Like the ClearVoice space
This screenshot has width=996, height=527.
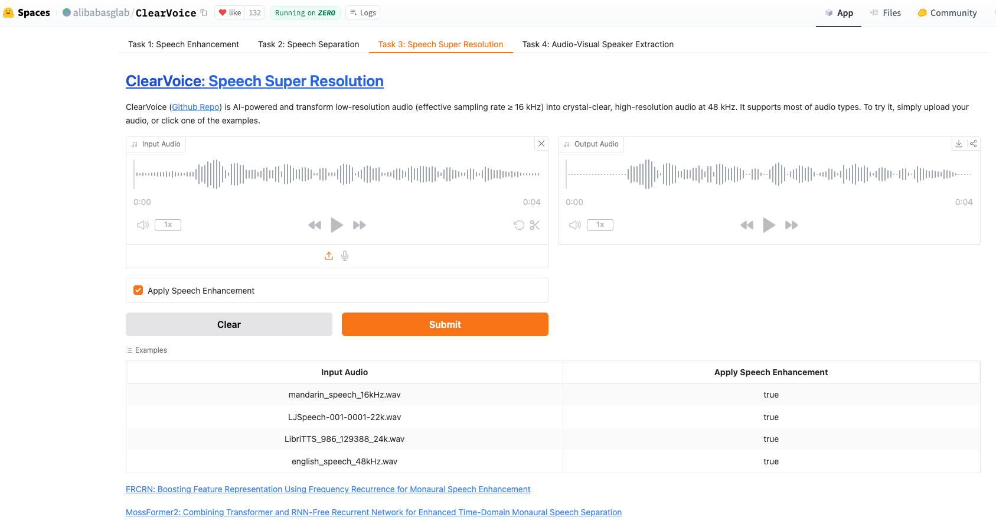[x=230, y=13]
